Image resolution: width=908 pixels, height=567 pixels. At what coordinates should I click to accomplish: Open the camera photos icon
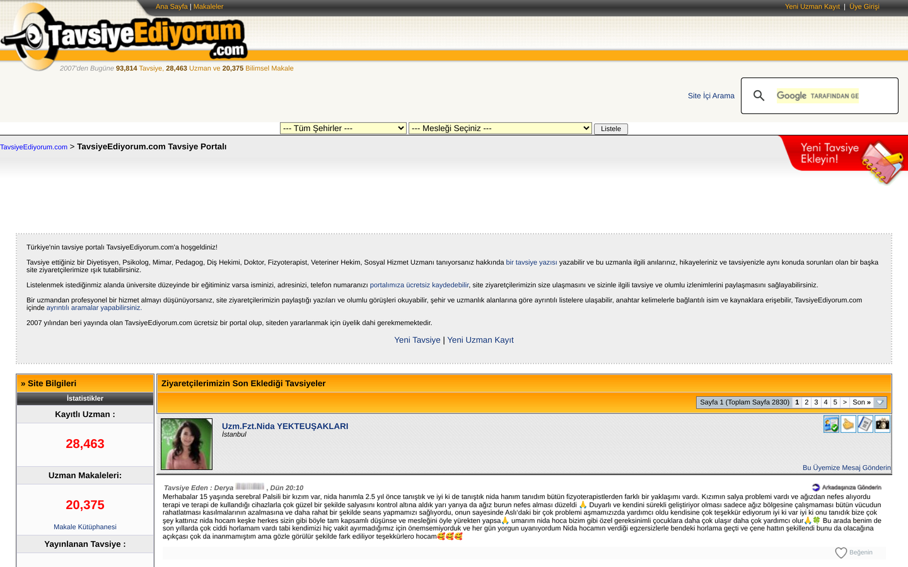coord(882,424)
